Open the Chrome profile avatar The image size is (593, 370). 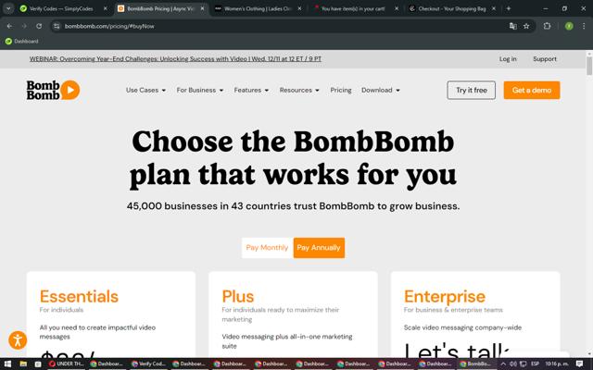point(569,26)
